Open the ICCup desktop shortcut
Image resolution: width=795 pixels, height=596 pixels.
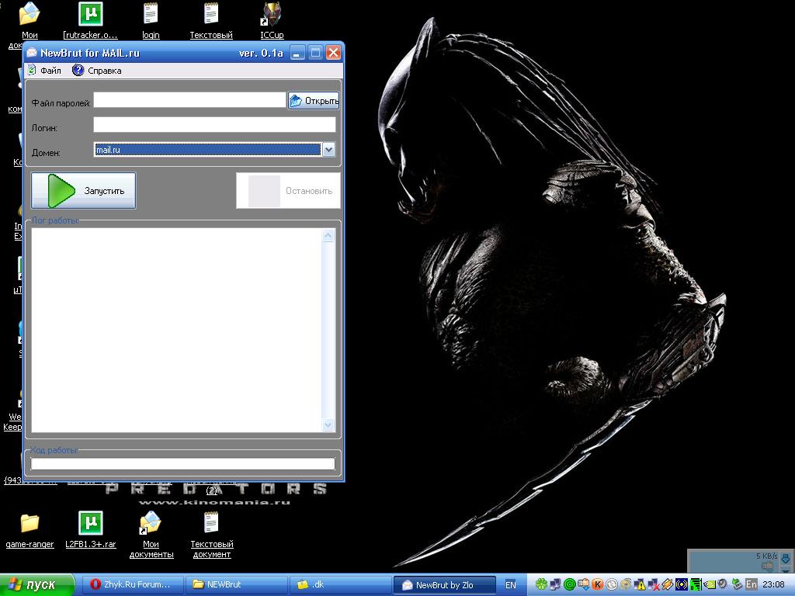272,15
